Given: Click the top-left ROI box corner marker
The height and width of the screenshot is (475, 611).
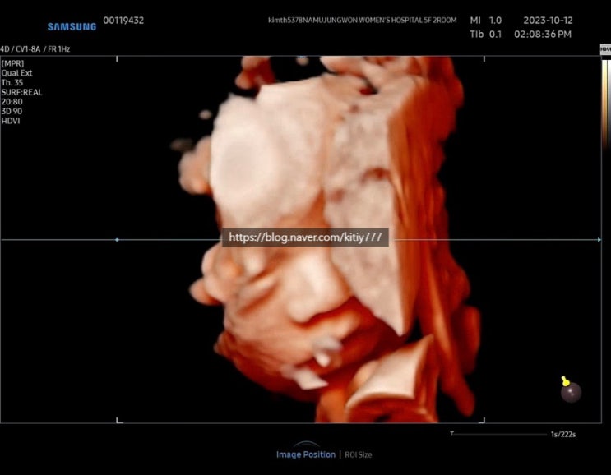Looking at the screenshot, I should coord(117,59).
